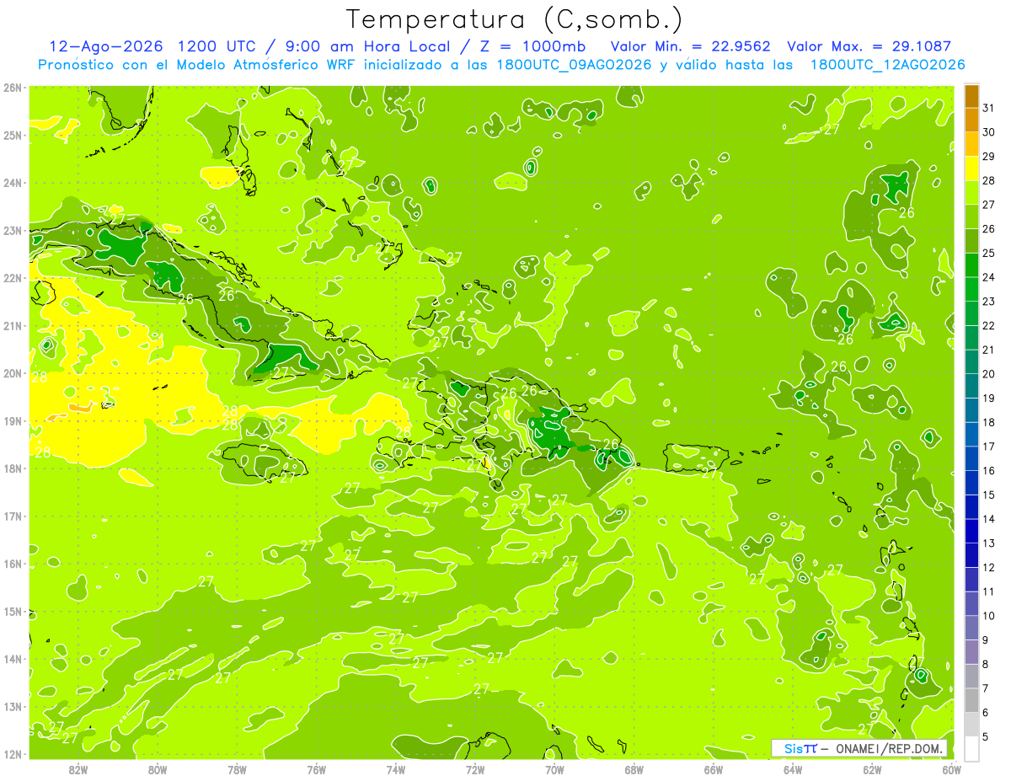Click the 13N latitude axis label
1011x781 pixels.
(13, 706)
